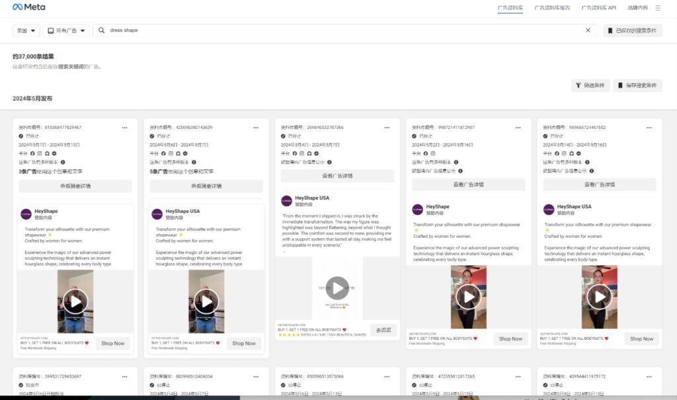Image resolution: width=677 pixels, height=400 pixels.
Task: Click the 2024年5月发布 section heading
Action: click(x=32, y=99)
